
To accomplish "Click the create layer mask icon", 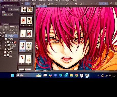I will [x=14, y=33].
